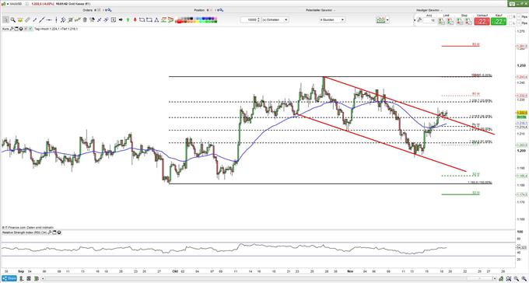Open order panel wrench settings
The image size is (529, 283).
[419, 19]
